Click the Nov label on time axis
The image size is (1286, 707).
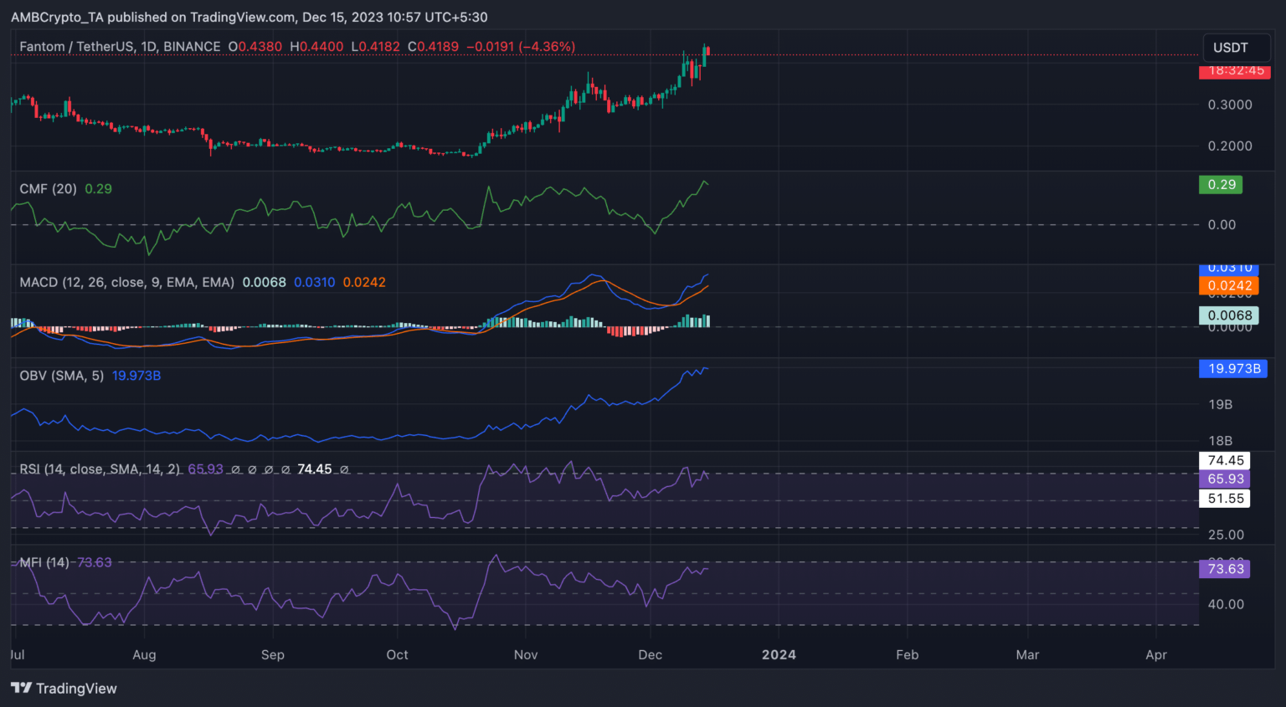pos(526,655)
